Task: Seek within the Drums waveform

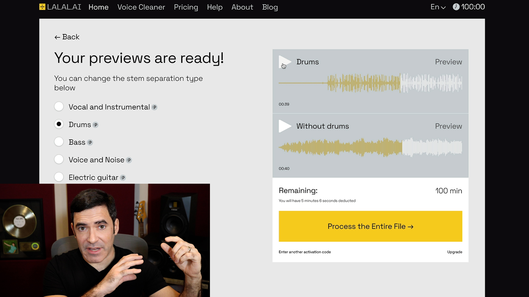Action: [x=370, y=83]
